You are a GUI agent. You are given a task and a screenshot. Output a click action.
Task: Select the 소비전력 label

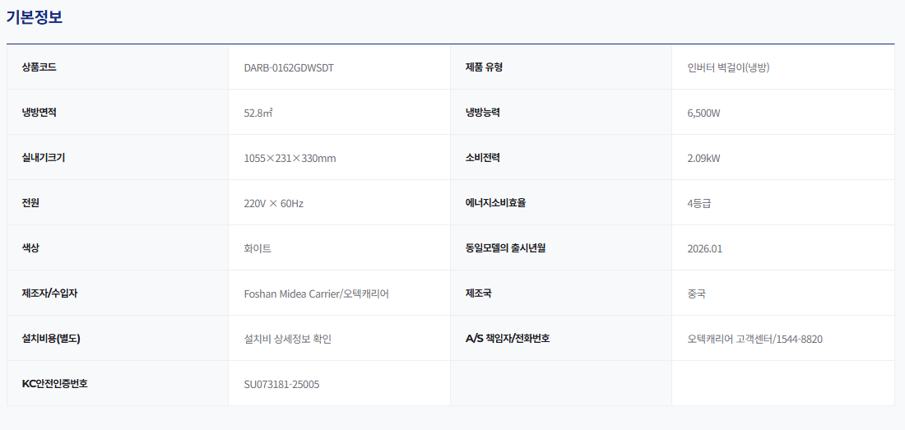[482, 158]
